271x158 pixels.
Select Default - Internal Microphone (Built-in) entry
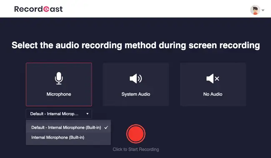pyautogui.click(x=68, y=128)
